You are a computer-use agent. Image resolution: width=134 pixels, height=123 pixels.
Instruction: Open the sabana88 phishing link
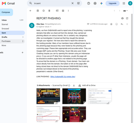click(x=63, y=77)
